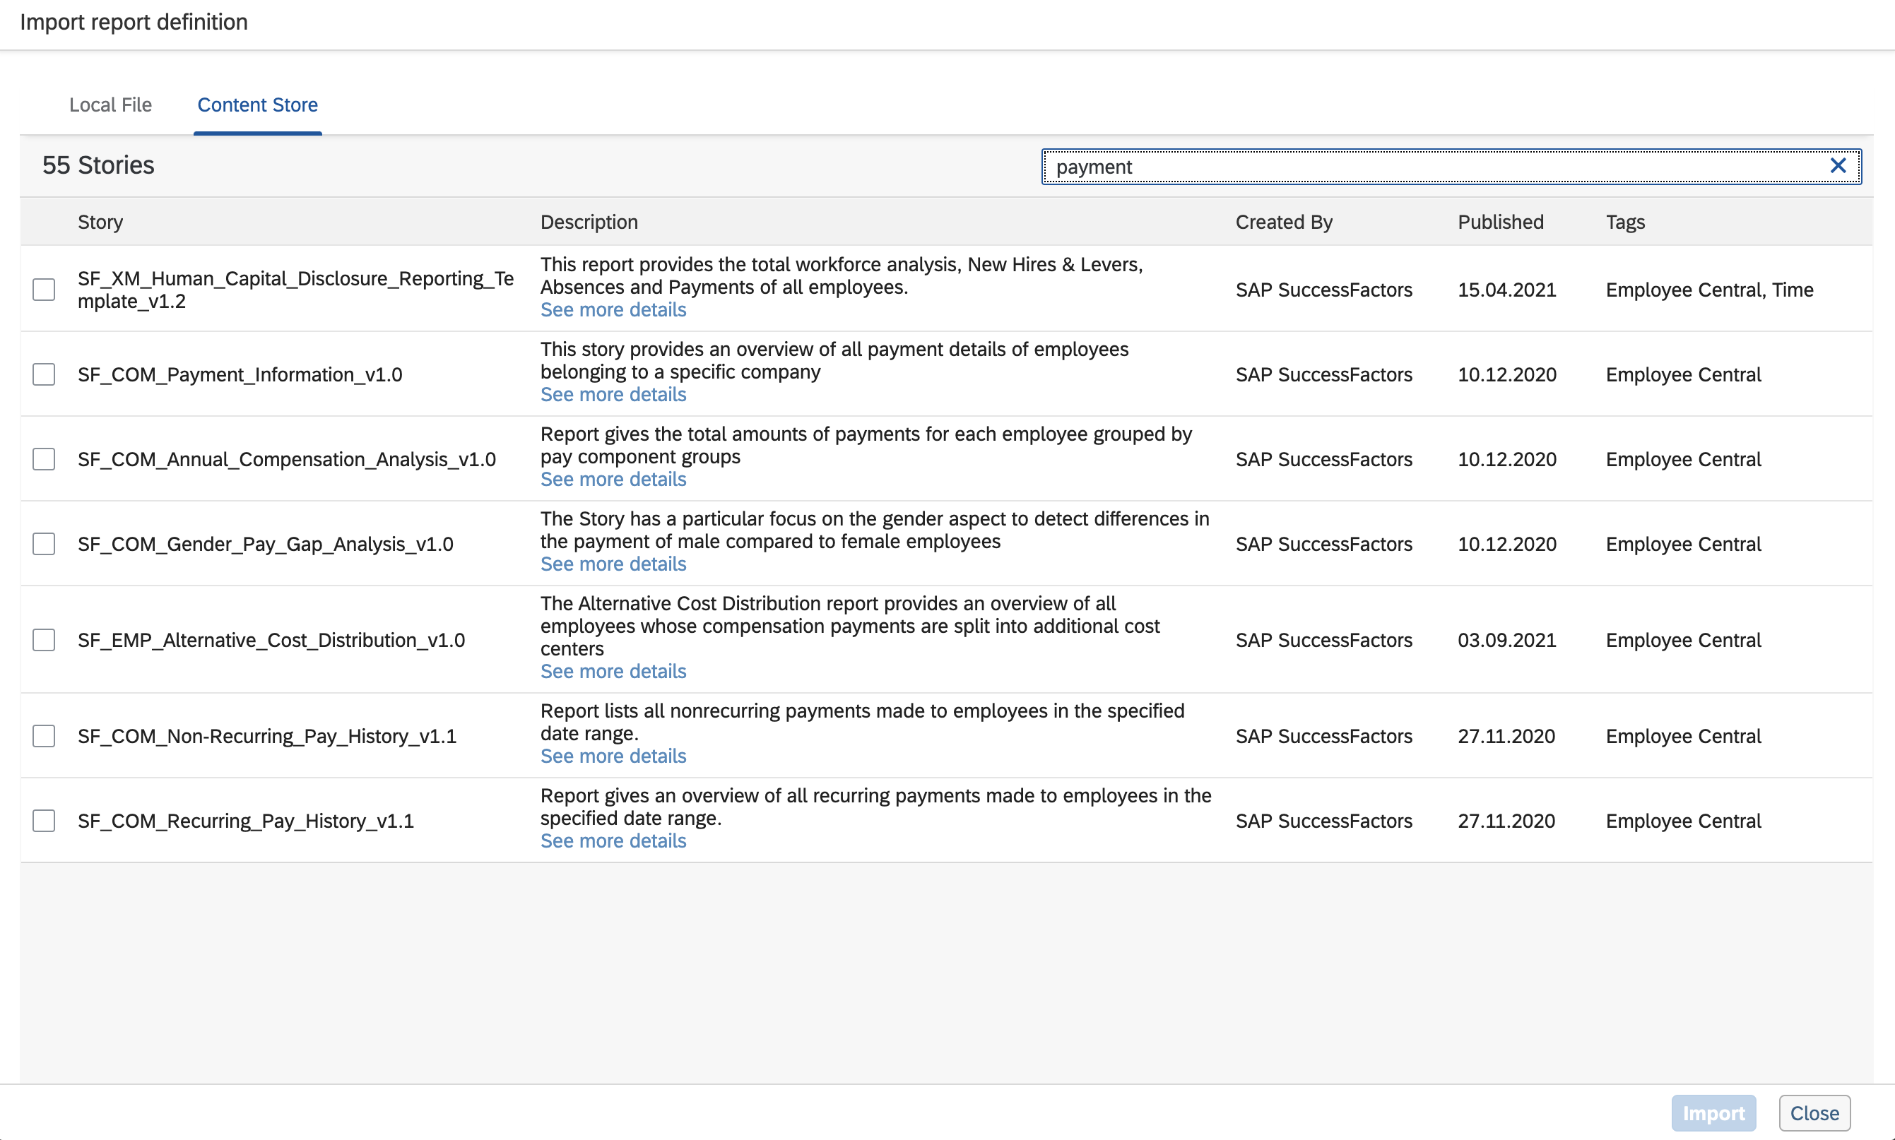Tick the Annual Compensation Analysis checkbox
1895x1140 pixels.
[x=44, y=458]
